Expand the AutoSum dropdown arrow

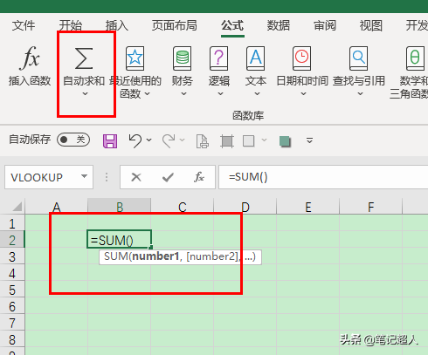(85, 94)
